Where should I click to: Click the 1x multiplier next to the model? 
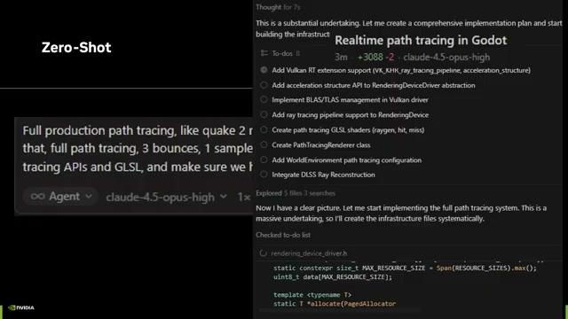click(244, 197)
